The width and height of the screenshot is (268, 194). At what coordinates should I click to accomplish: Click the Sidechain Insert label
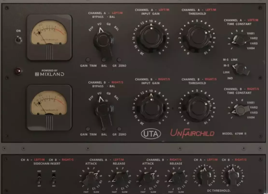point(47,164)
